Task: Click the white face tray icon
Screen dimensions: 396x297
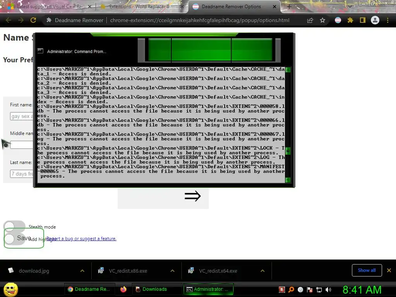Action: coord(300,290)
